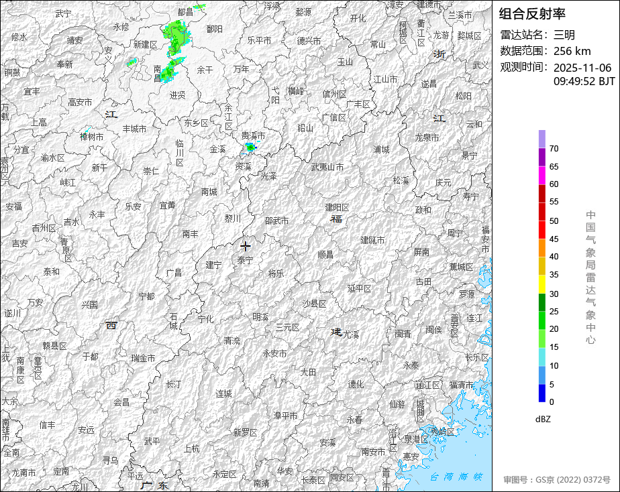
Task: Click the 台湾海峡 sea label
Action: [x=456, y=477]
